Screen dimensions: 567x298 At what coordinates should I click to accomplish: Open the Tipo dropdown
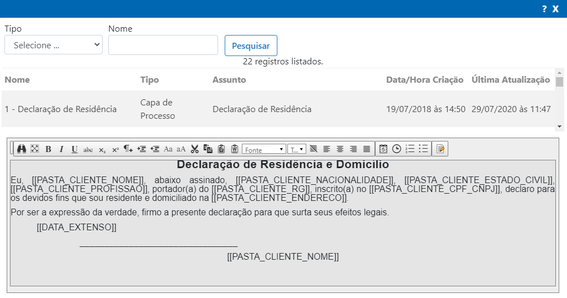click(53, 45)
